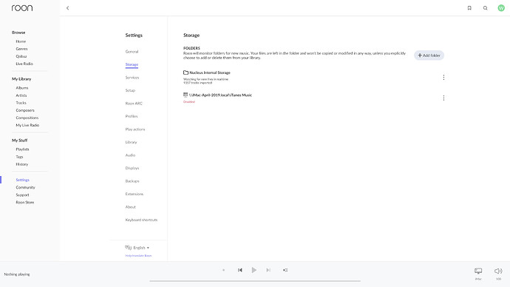This screenshot has height=287, width=510.
Task: Open the bookmarks icon in top bar
Action: coord(469,8)
